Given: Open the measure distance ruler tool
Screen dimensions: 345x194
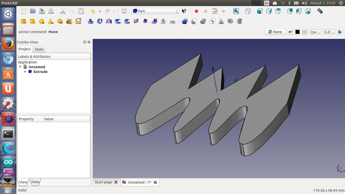Looking at the screenshot, I should pos(320,11).
